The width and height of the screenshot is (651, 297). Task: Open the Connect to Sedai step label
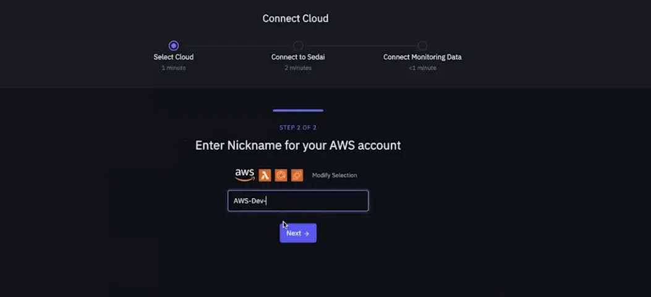(x=298, y=57)
